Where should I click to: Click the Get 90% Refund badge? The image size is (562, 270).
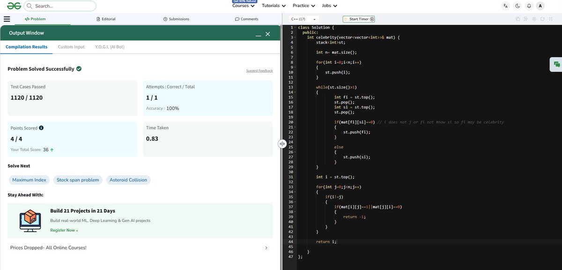click(x=244, y=1)
